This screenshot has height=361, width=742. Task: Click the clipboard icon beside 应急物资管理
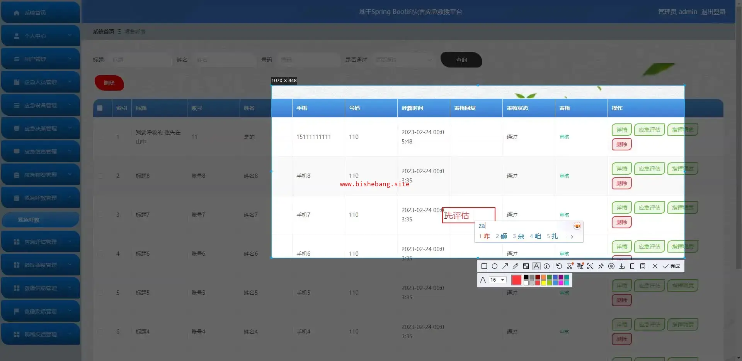click(17, 175)
